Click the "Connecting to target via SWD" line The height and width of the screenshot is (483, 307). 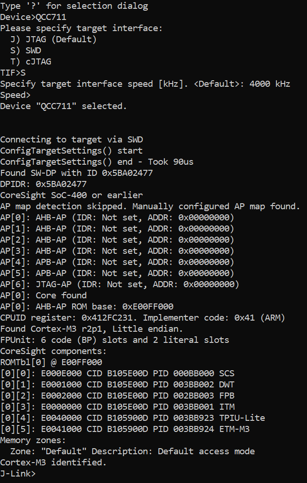click(69, 140)
